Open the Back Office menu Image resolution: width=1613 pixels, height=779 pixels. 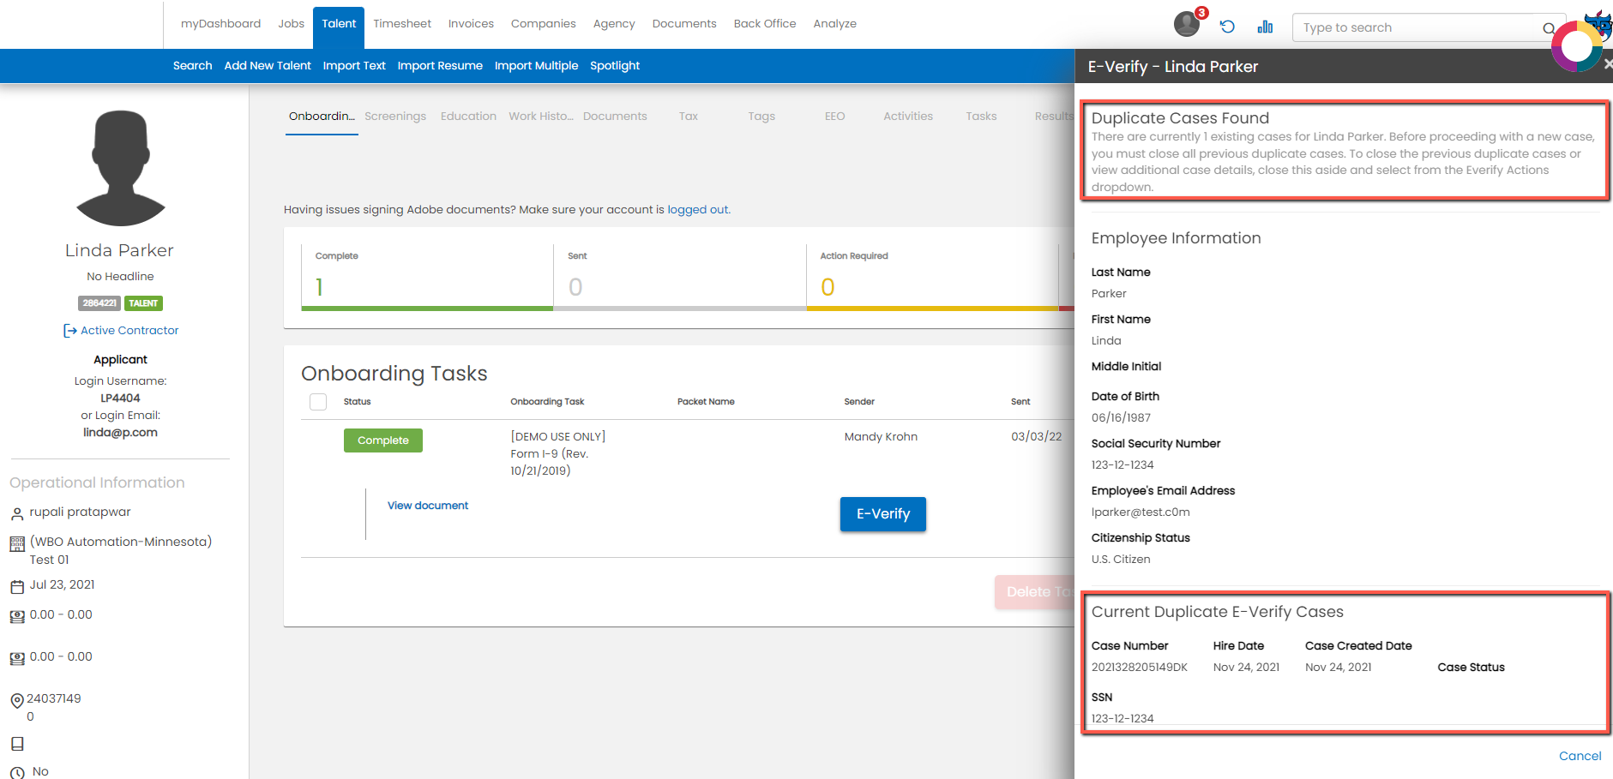[x=765, y=24]
